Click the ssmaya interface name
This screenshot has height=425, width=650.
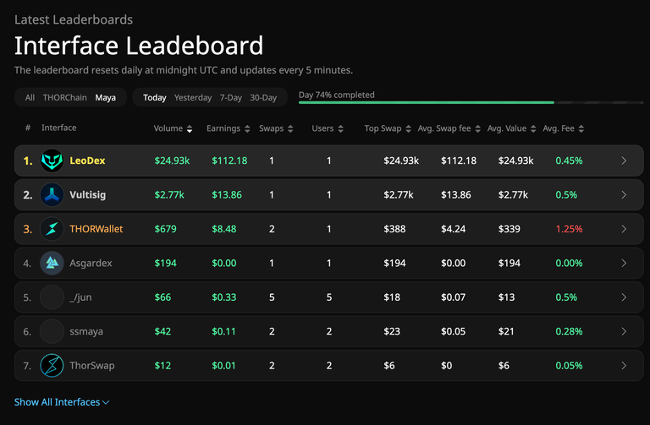point(86,331)
